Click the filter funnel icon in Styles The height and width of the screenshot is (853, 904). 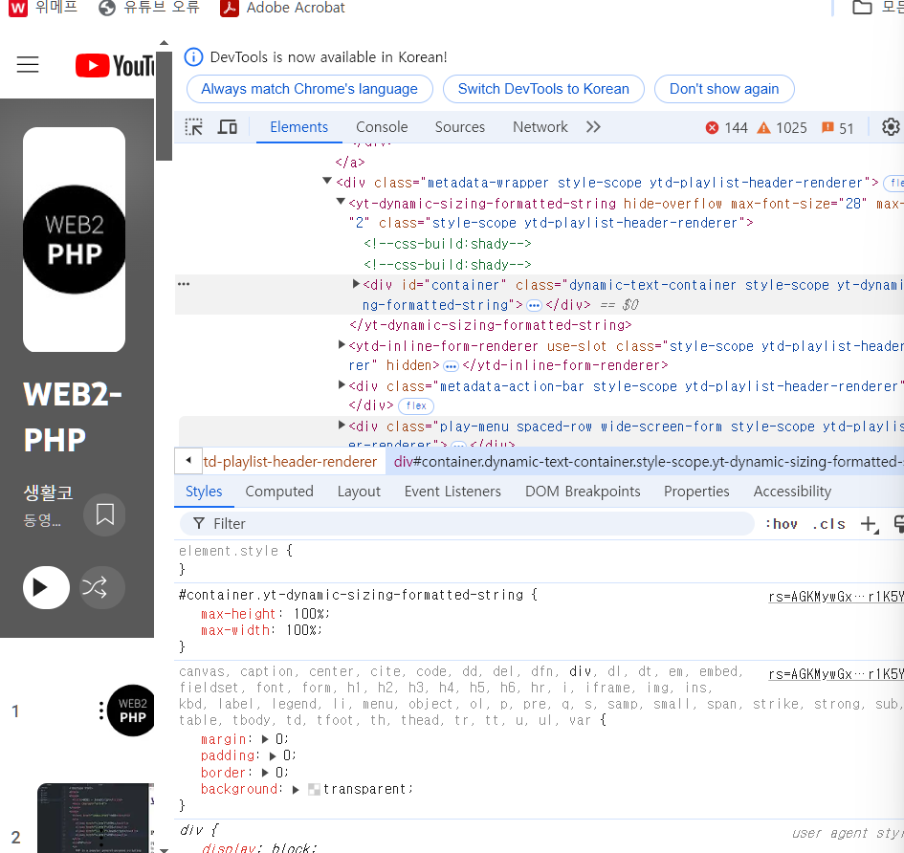coord(199,523)
